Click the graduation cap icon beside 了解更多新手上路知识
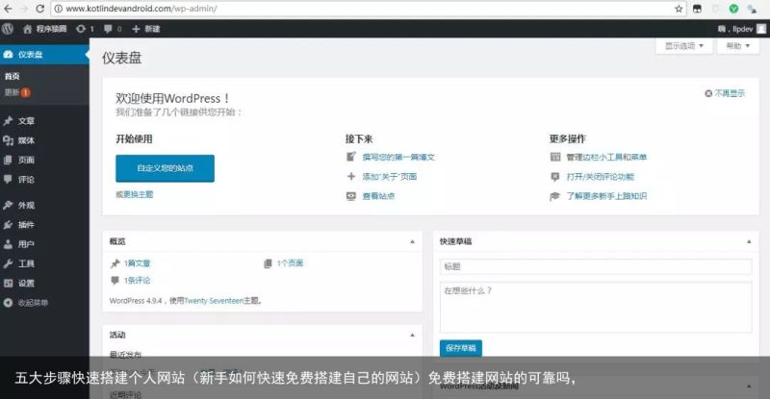Screen dimensions: 770x399 point(555,196)
